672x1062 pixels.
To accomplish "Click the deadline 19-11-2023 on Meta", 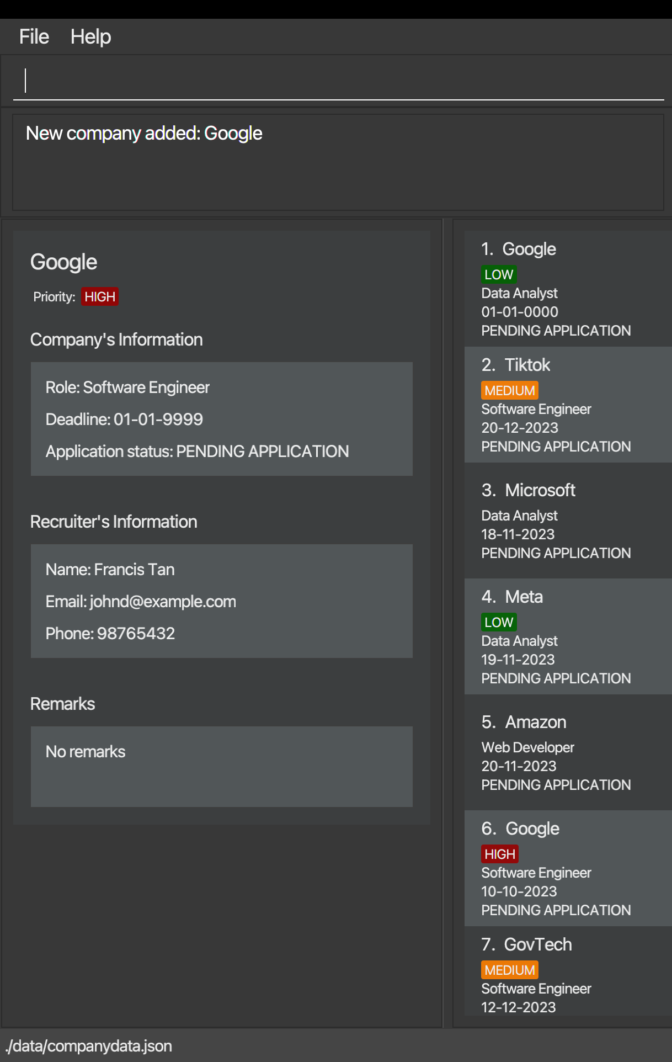I will [x=518, y=660].
